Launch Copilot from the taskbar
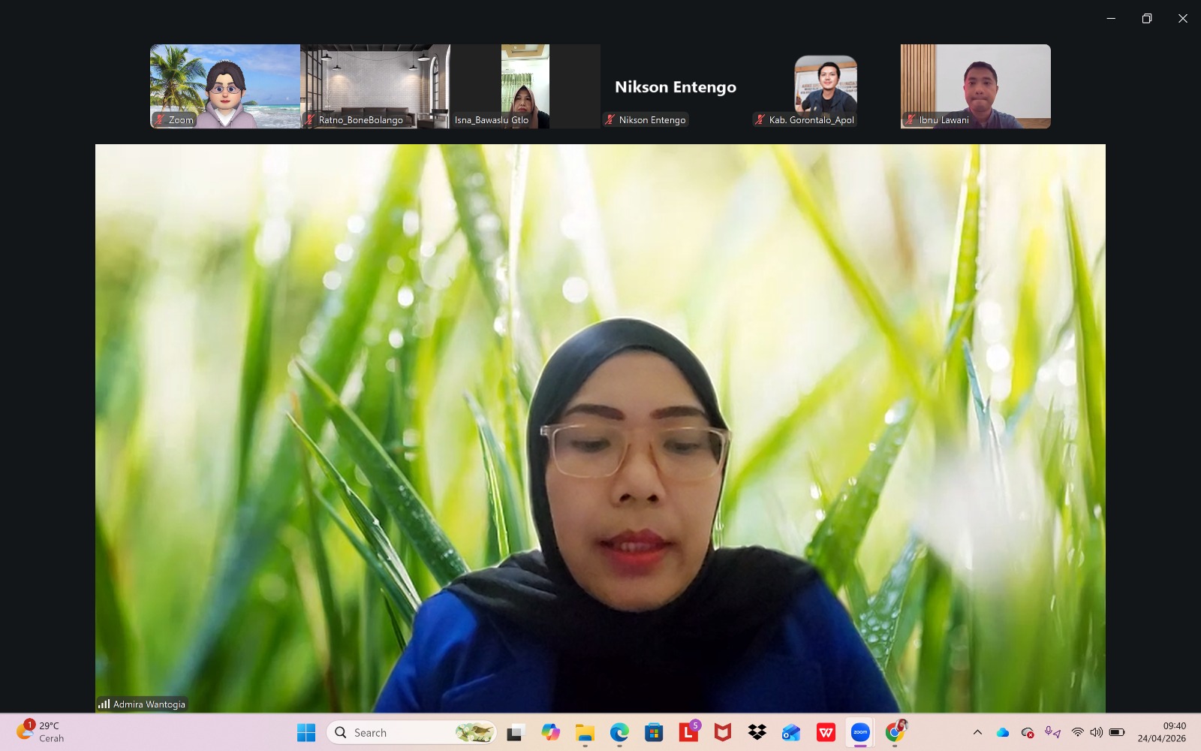The width and height of the screenshot is (1201, 751). [550, 732]
